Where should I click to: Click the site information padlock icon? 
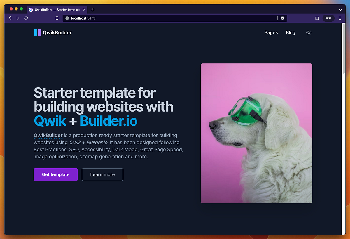[x=67, y=18]
